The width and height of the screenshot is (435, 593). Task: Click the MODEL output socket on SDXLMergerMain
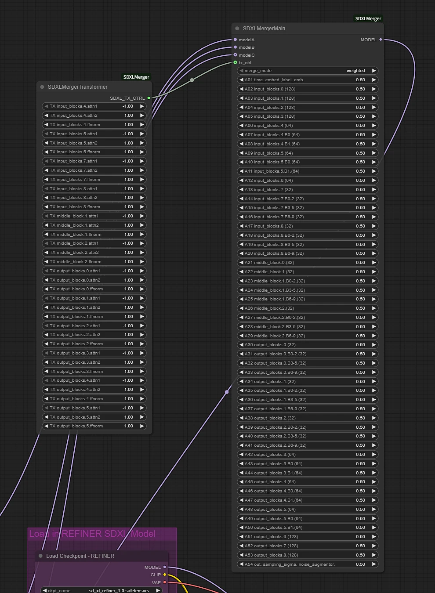point(381,40)
